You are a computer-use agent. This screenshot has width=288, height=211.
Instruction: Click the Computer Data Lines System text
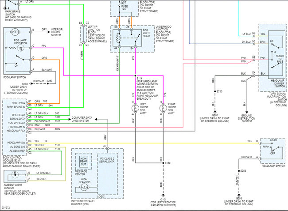[x=82, y=119]
